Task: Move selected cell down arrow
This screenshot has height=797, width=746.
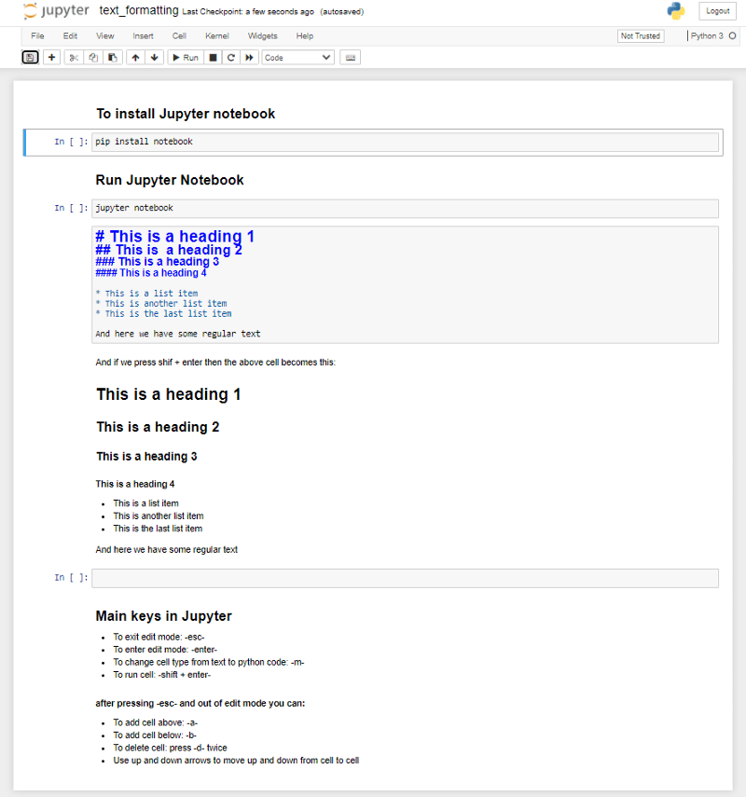Action: click(155, 58)
